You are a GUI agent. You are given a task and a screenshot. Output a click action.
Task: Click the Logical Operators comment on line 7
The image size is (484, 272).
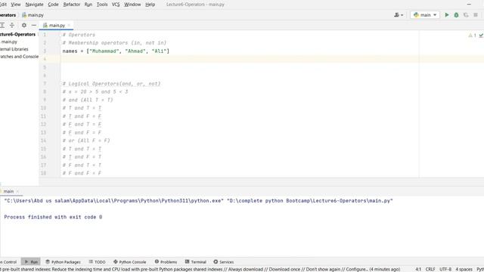coord(111,84)
